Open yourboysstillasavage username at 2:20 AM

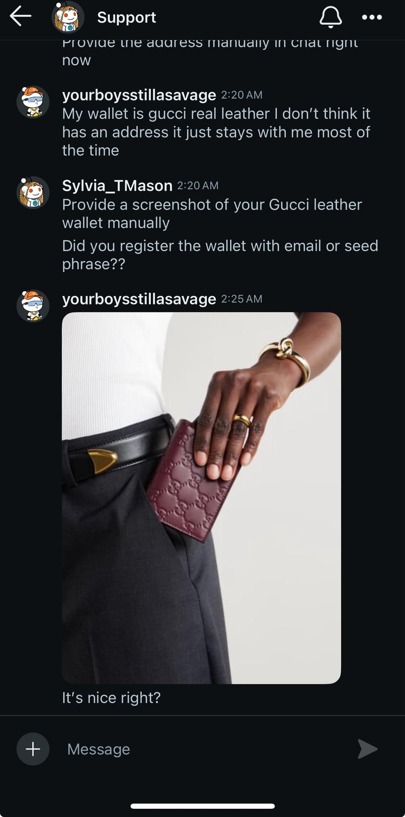(x=139, y=95)
